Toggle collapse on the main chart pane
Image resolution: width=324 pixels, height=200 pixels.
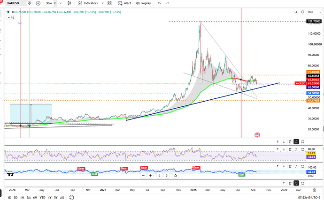(296, 142)
